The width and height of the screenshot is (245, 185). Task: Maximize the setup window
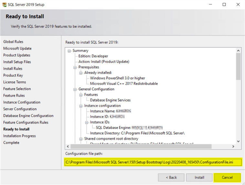224,5
